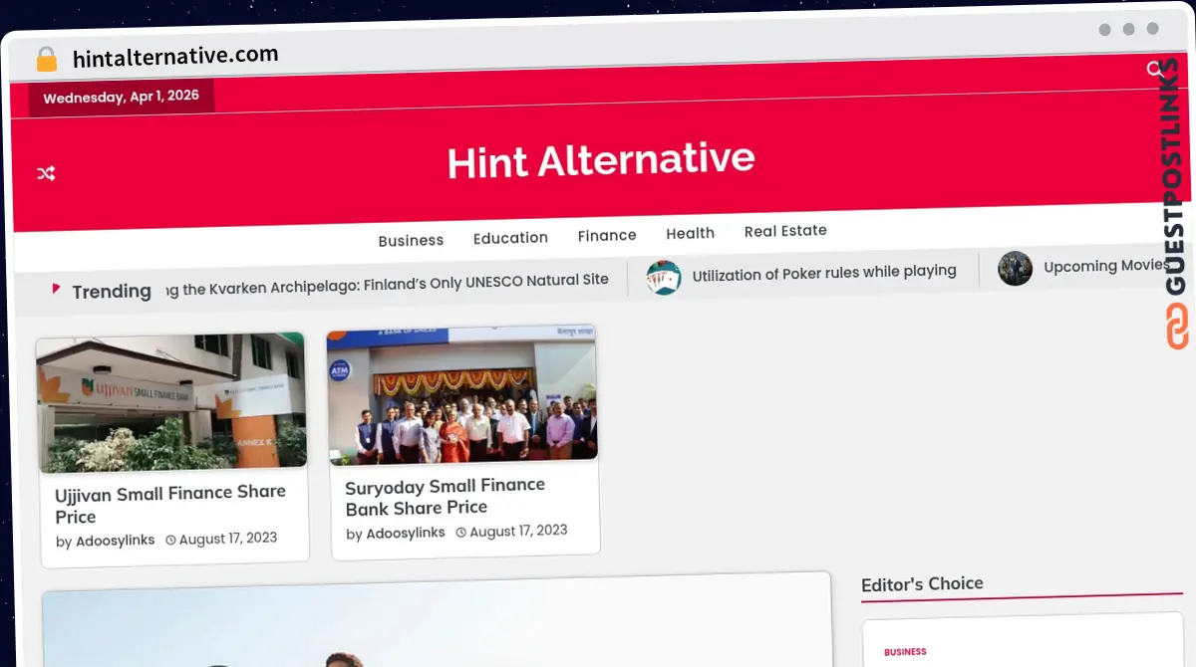This screenshot has width=1196, height=667.
Task: Click the Hint Alternative site title
Action: pos(601,160)
